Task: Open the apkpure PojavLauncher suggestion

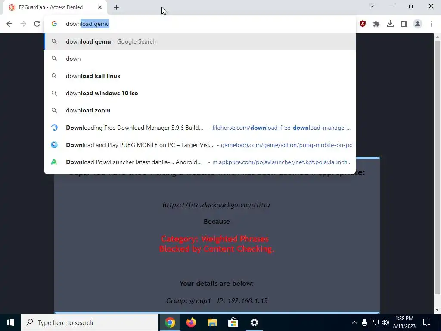Action: 200,162
